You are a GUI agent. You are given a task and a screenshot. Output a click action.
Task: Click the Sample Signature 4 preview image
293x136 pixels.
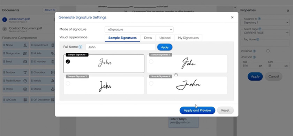pos(188,85)
